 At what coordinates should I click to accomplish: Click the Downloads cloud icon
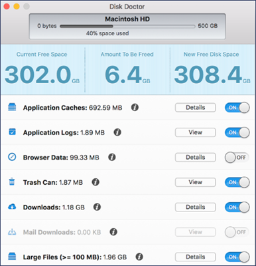point(12,207)
